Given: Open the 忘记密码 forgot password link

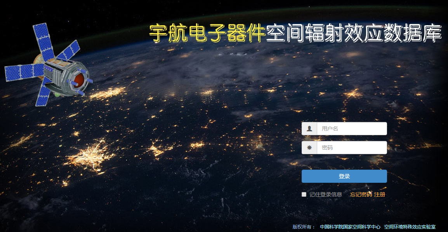Looking at the screenshot, I should (361, 194).
